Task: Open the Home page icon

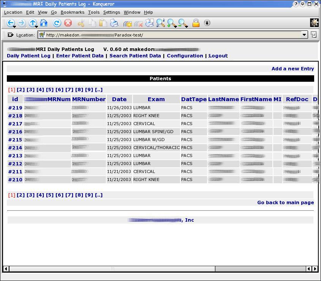Action: [44, 23]
